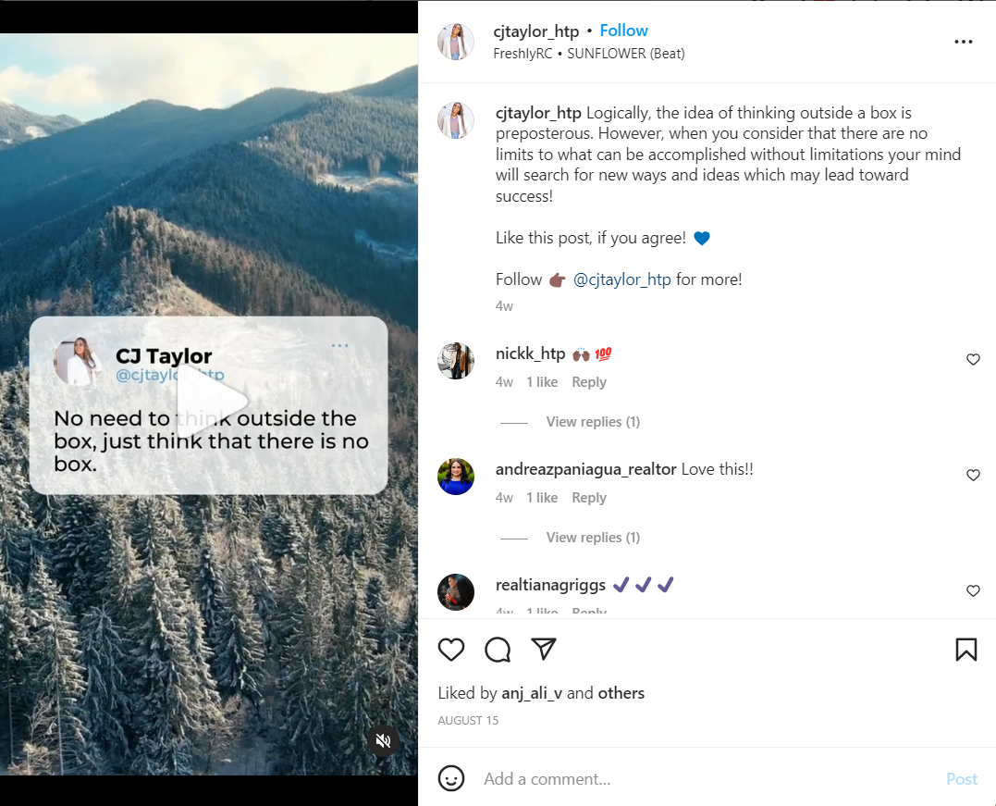996x806 pixels.
Task: Expand replies under nickk_htp's comment
Action: (x=593, y=422)
